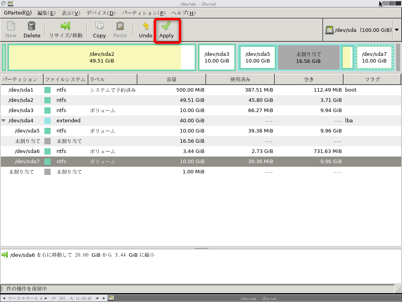Select the 未割り当て 1.00 MiB row
The height and width of the screenshot is (302, 402).
[x=201, y=172]
